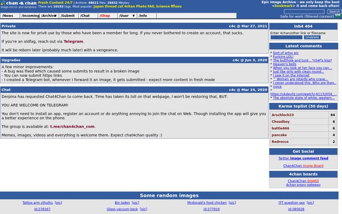Open pancake in karma toplist
Image resolution: width=342 pixels, height=214 pixels.
279,135
